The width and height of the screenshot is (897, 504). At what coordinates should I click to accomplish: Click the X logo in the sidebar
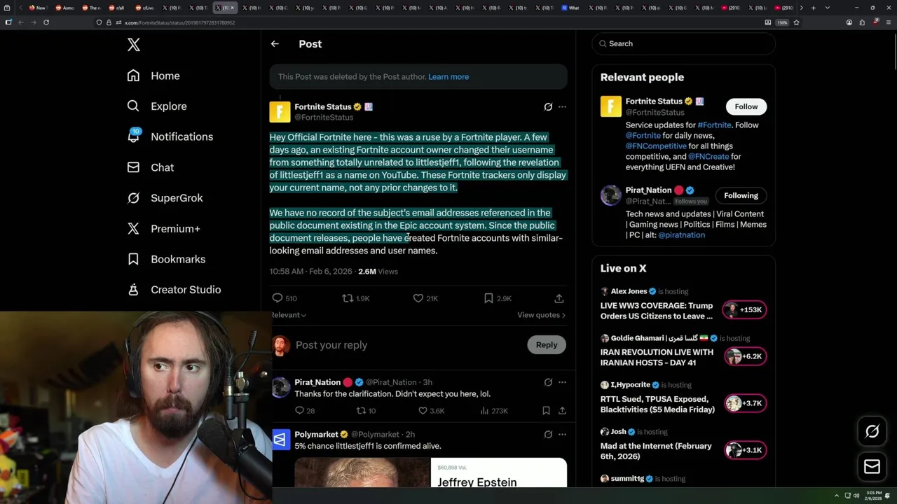pos(134,45)
